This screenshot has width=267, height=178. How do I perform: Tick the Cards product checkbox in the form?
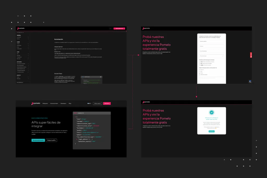[x=199, y=62]
